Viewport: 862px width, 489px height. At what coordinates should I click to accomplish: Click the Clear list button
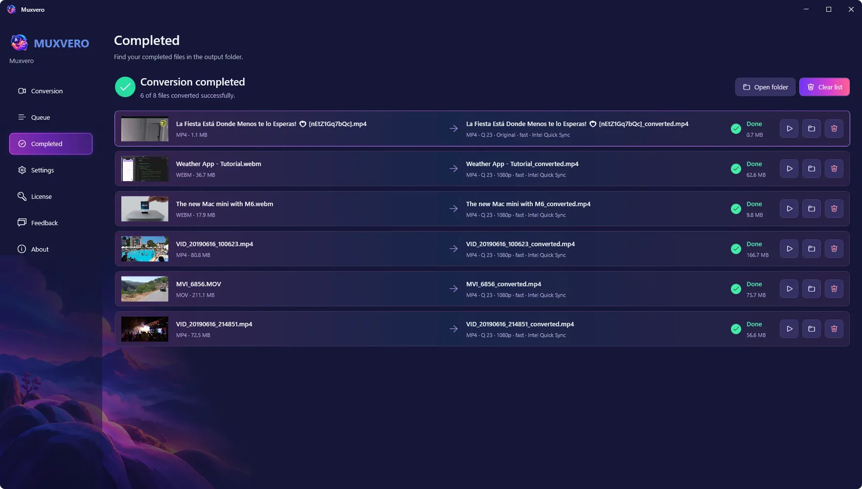(x=824, y=87)
